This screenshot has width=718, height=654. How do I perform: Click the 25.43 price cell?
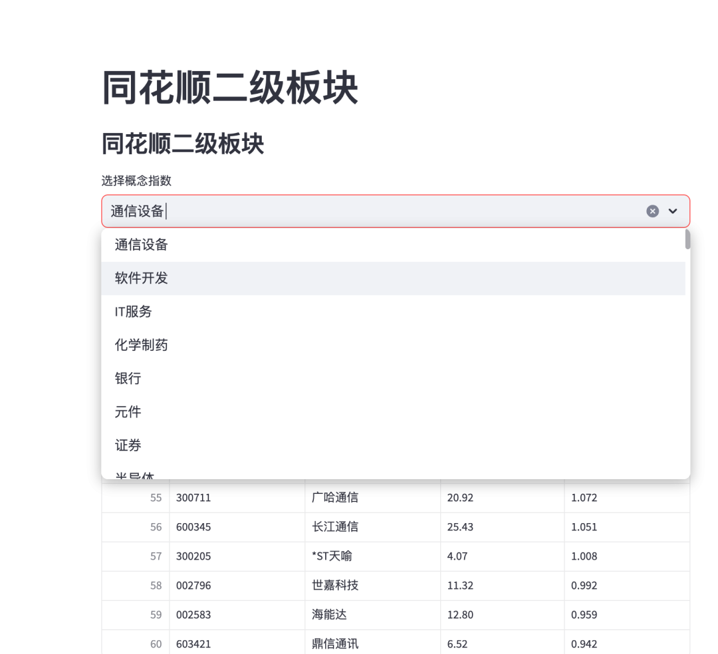(503, 527)
